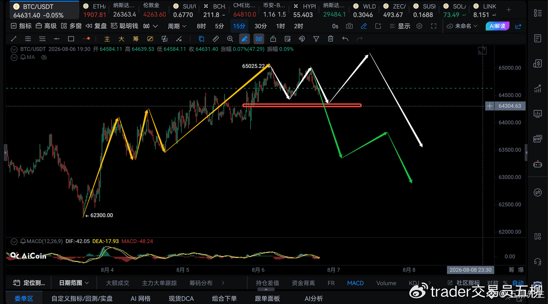Image resolution: width=548 pixels, height=304 pixels.
Task: Select the 30分 timeframe
Action: click(x=261, y=26)
